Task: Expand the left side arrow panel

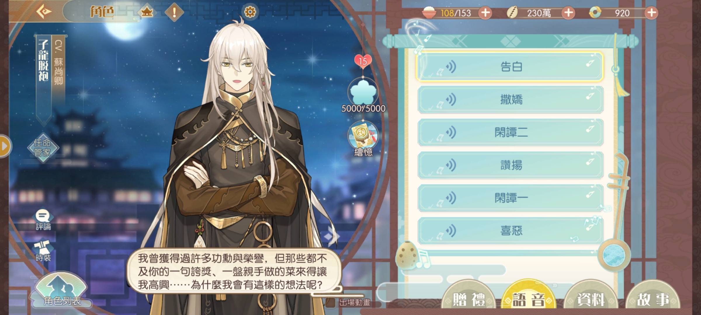Action: click(x=5, y=146)
